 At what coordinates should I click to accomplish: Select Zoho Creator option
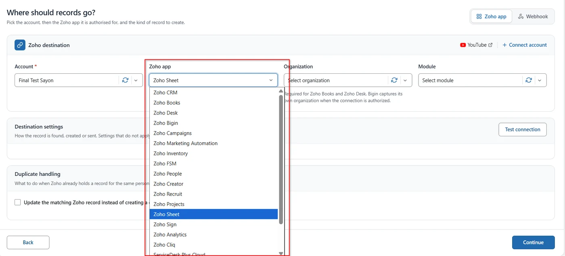pyautogui.click(x=213, y=184)
